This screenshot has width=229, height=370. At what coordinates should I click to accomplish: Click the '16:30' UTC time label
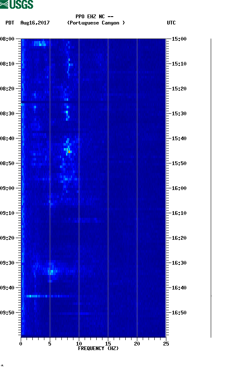[179, 263]
